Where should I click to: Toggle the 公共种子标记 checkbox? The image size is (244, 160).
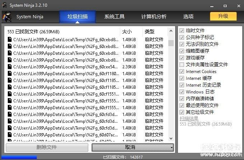(x=182, y=37)
